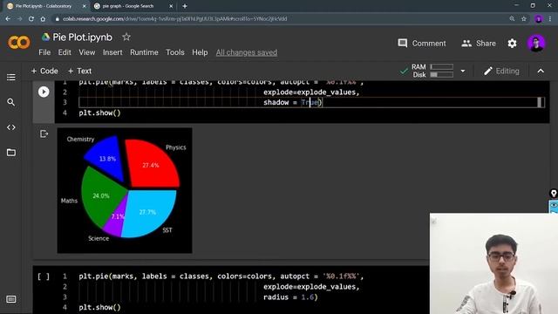This screenshot has height=314, width=558.
Task: Minimize the browser window
Action: point(516,5)
